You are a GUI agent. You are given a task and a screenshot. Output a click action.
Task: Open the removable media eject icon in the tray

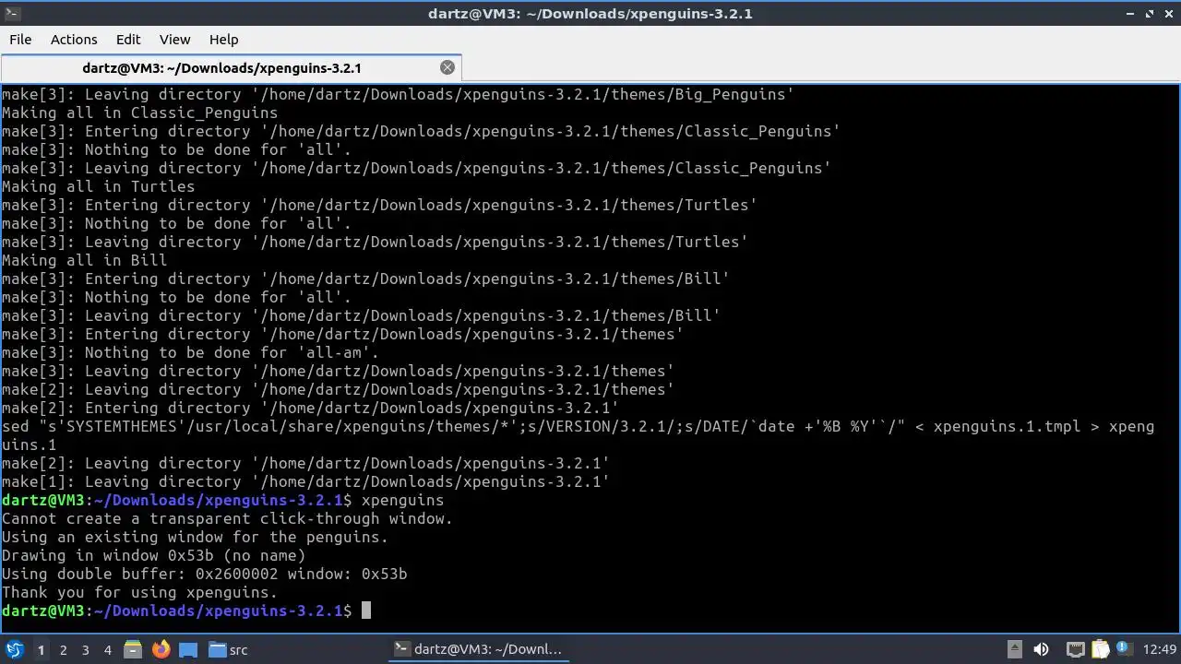tap(1014, 649)
